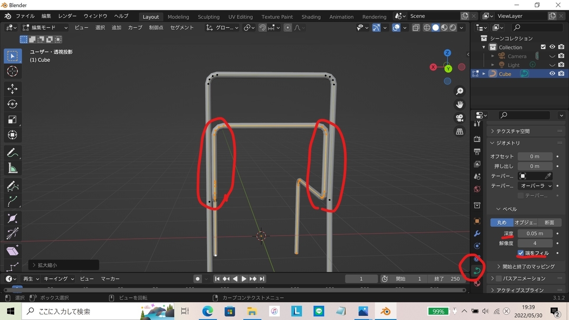Select the Tilt tool

[13, 234]
